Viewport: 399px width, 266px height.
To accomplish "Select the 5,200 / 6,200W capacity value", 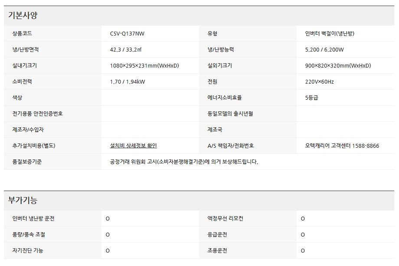I will click(324, 50).
